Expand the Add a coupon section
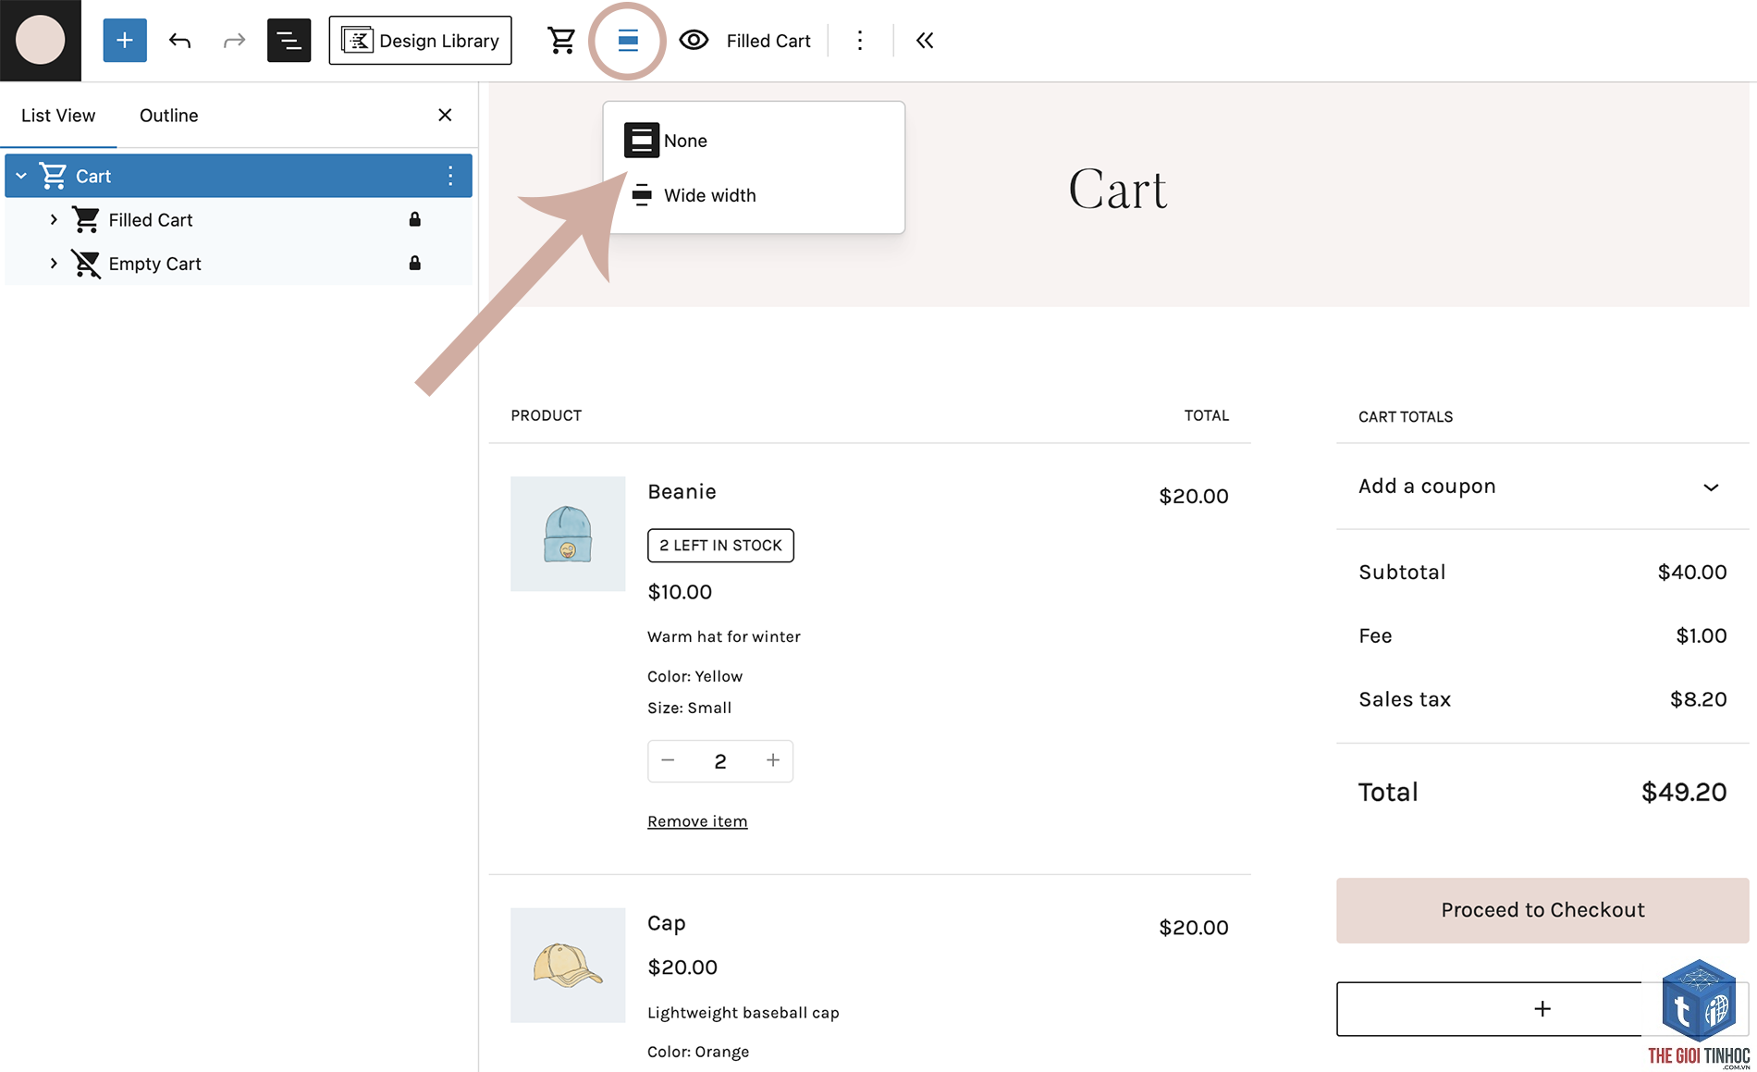Viewport: 1757px width, 1072px height. 1542,487
